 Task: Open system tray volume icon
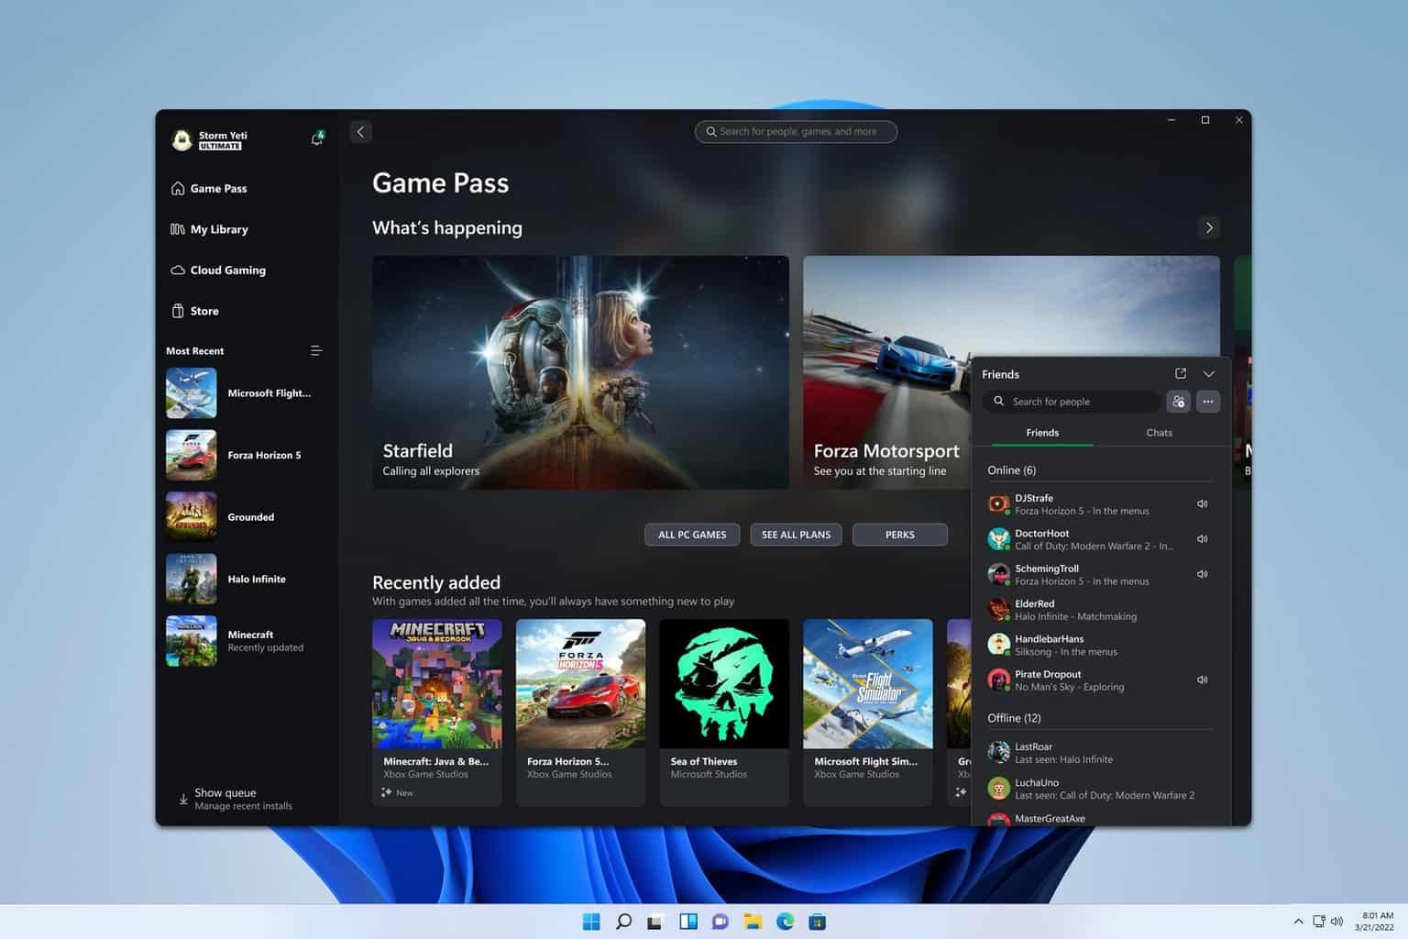[1336, 922]
